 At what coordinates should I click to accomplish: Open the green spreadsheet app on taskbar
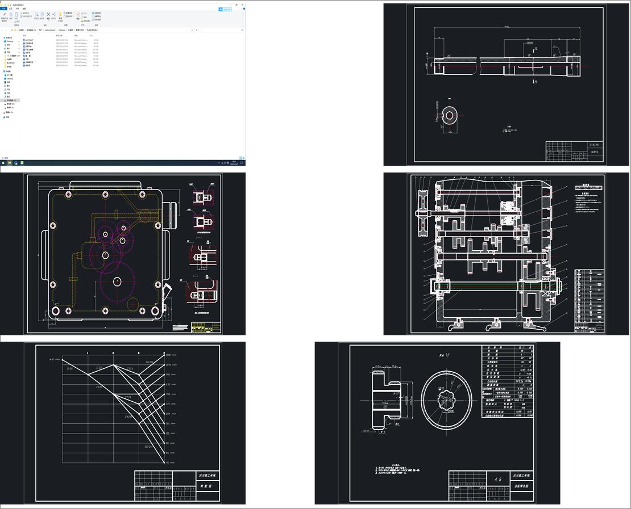(x=22, y=163)
